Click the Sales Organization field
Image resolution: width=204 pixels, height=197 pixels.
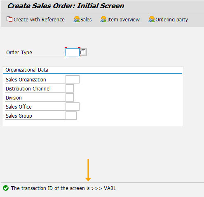pyautogui.click(x=73, y=79)
